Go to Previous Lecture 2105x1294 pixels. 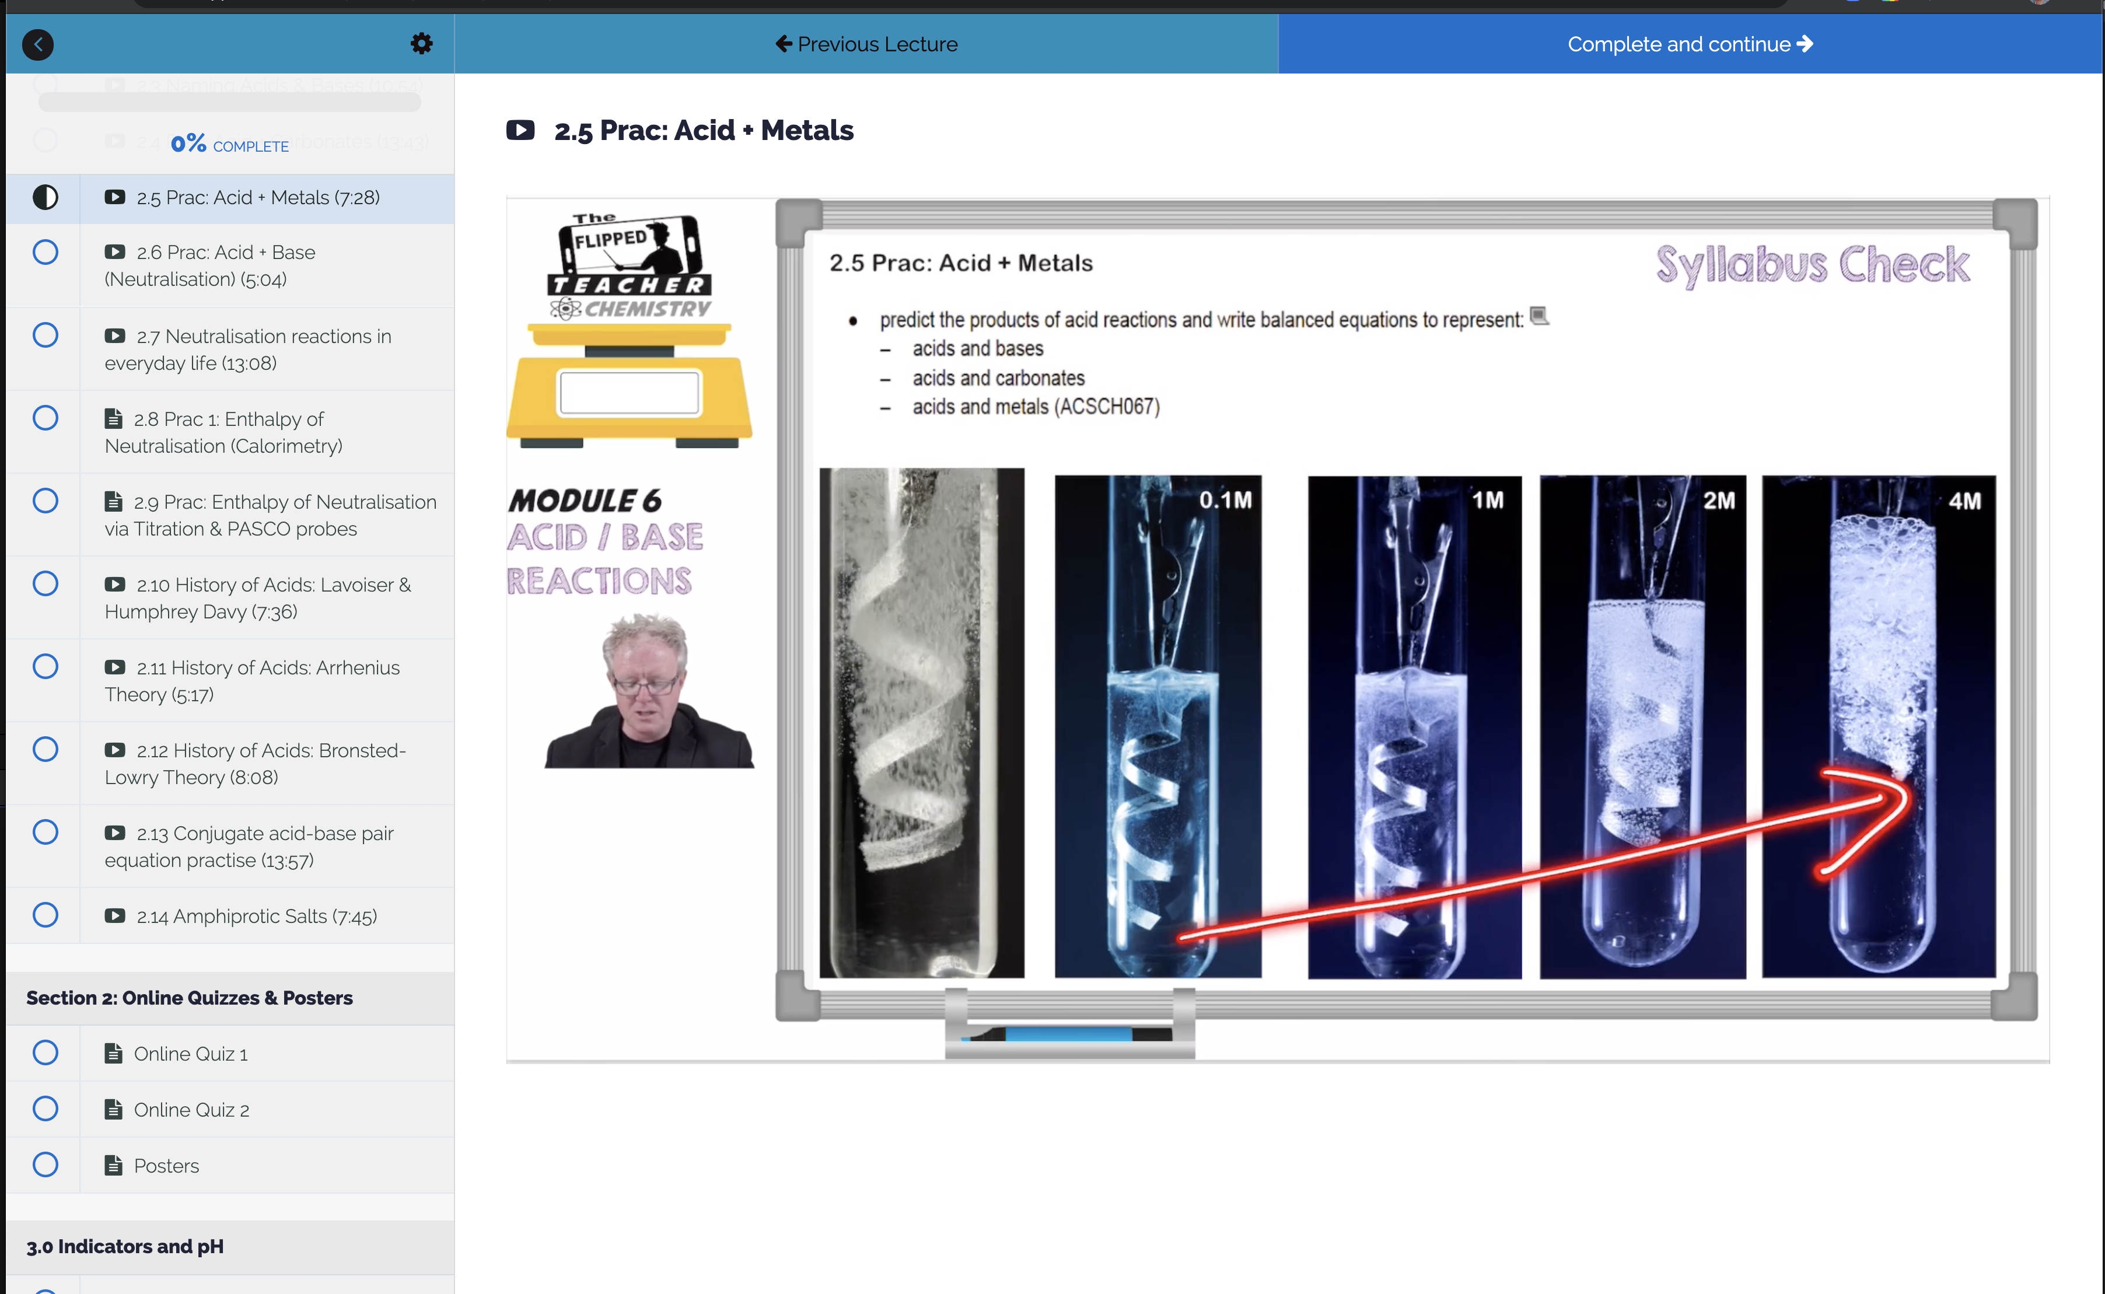[x=866, y=44]
